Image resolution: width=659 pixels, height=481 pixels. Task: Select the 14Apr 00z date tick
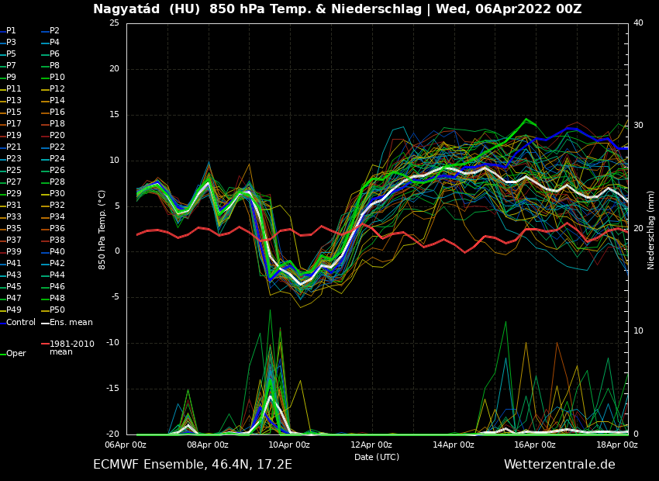[x=454, y=445]
